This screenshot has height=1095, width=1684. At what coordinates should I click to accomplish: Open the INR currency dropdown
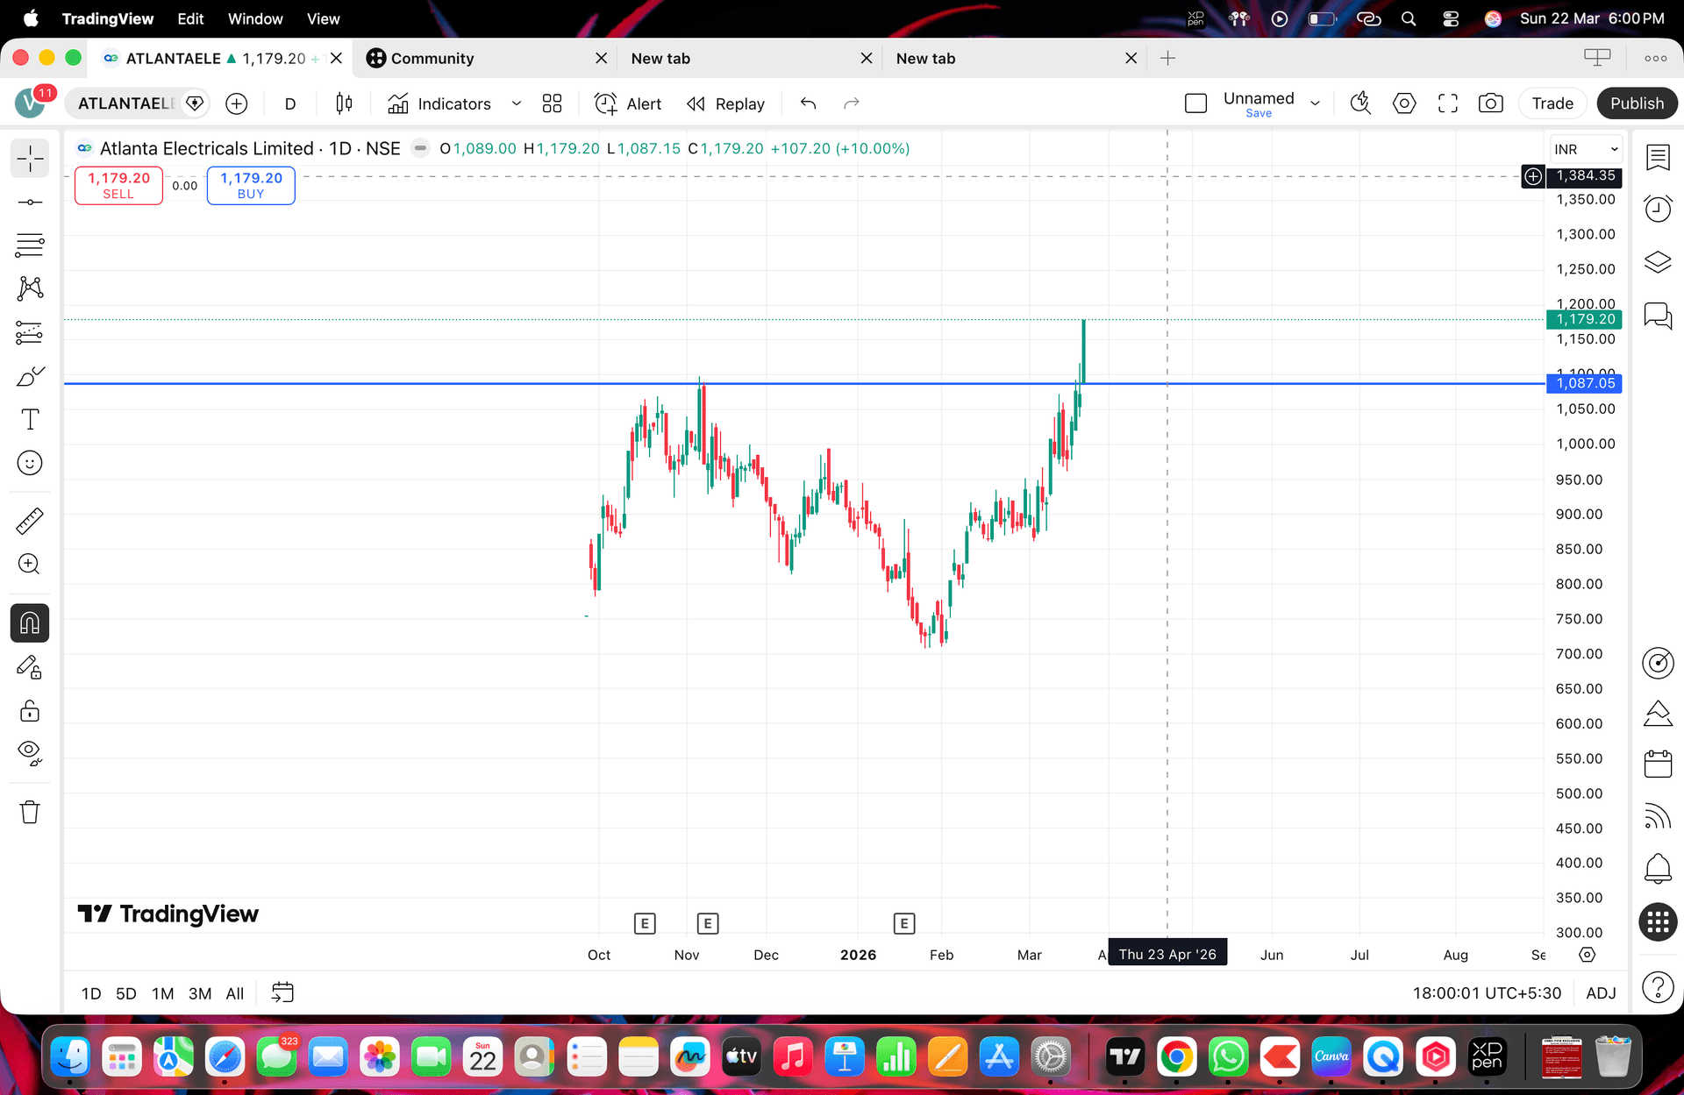click(1586, 149)
